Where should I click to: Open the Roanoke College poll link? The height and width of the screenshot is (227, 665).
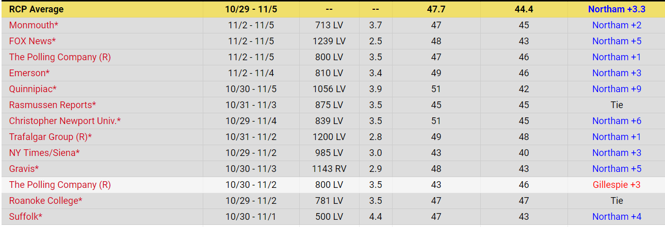(45, 201)
